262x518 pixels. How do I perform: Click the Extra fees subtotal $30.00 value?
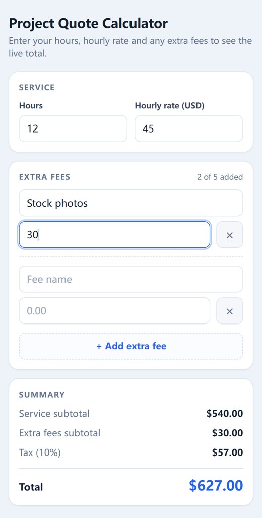tap(228, 433)
